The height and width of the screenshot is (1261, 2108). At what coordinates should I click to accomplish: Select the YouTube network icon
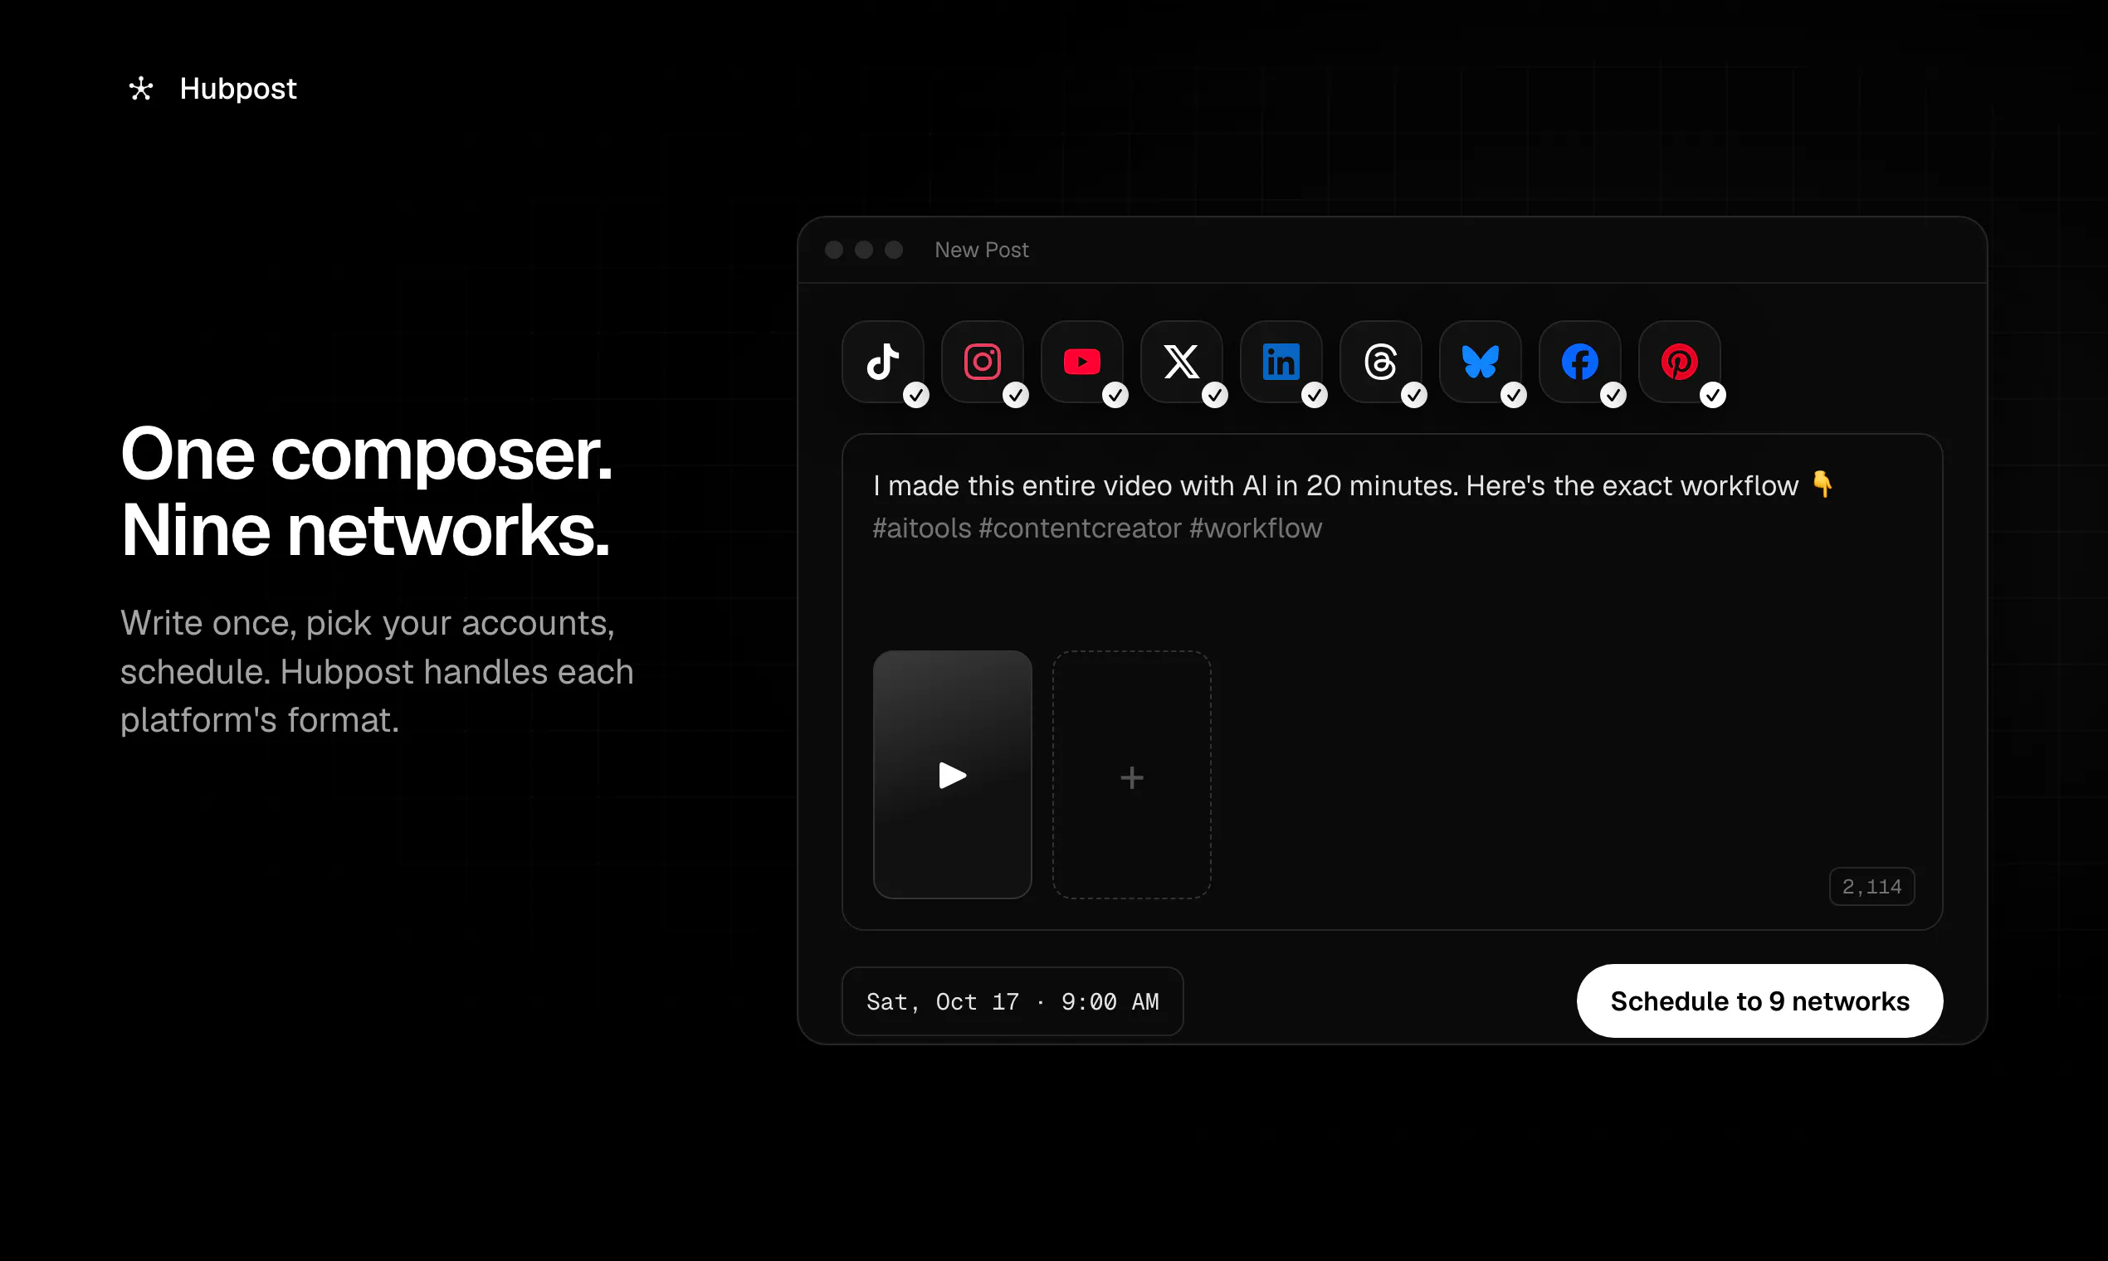pos(1082,362)
